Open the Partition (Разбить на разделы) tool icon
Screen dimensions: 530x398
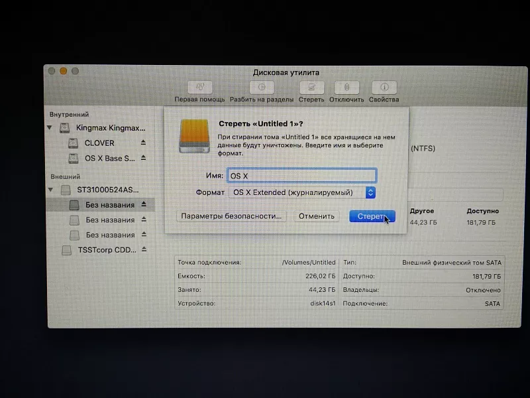click(262, 88)
